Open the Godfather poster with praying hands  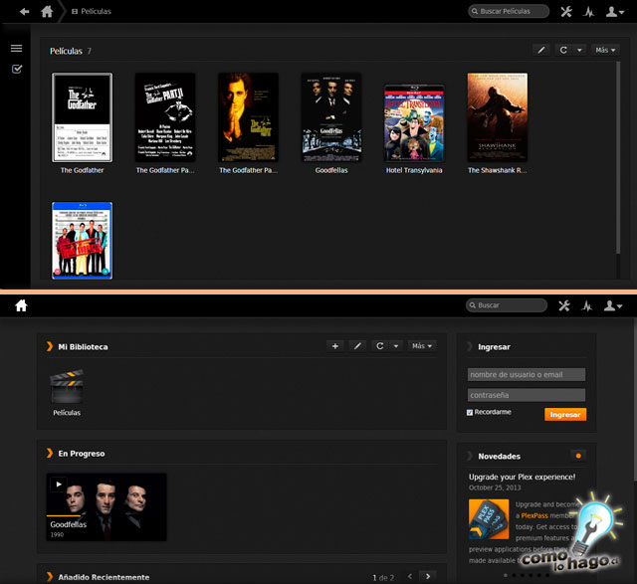pyautogui.click(x=248, y=117)
